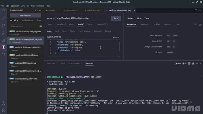Split the terminal panel

189,63
